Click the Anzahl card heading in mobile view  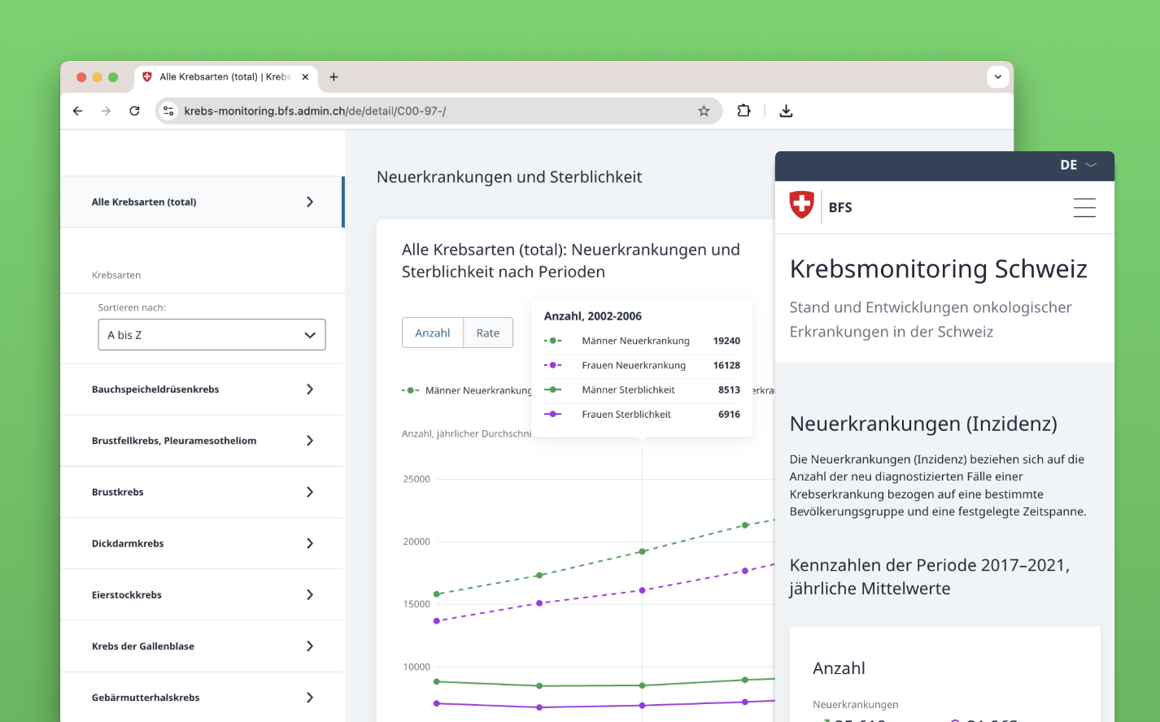point(839,668)
